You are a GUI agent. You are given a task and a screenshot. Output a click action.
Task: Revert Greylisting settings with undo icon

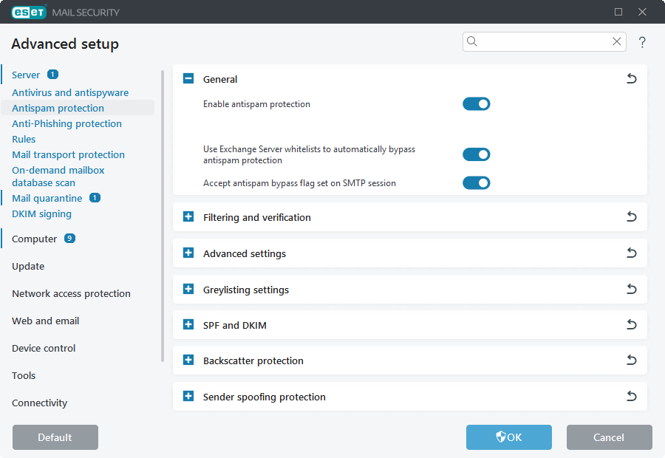(x=632, y=289)
